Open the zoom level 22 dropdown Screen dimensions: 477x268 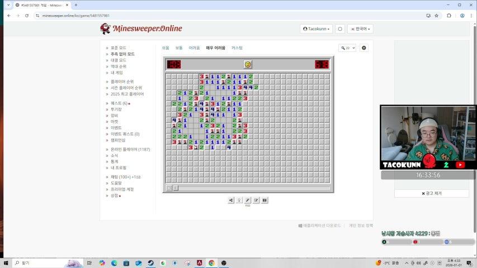[x=347, y=48]
